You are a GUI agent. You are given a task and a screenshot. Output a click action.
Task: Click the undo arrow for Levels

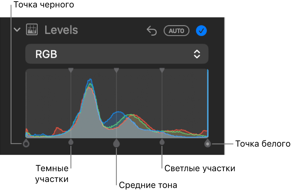click(x=152, y=31)
